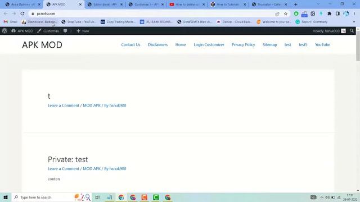Open author hsnuk900 of post 't'
This screenshot has width=360, height=202.
coord(118,105)
